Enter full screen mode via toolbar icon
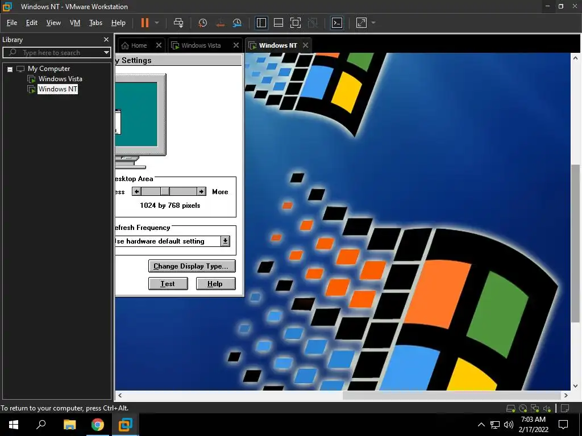582x436 pixels. point(296,23)
